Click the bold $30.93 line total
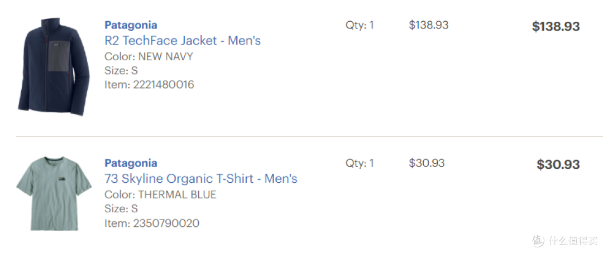603x253 pixels. 558,164
